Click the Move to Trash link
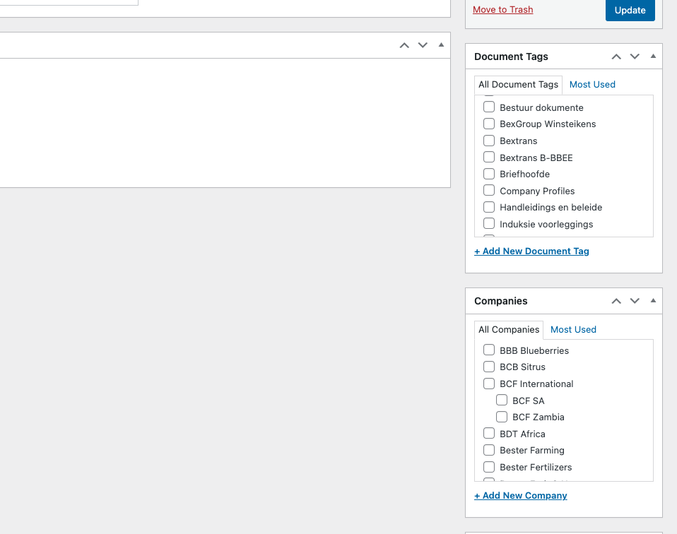This screenshot has height=534, width=677. [x=502, y=10]
